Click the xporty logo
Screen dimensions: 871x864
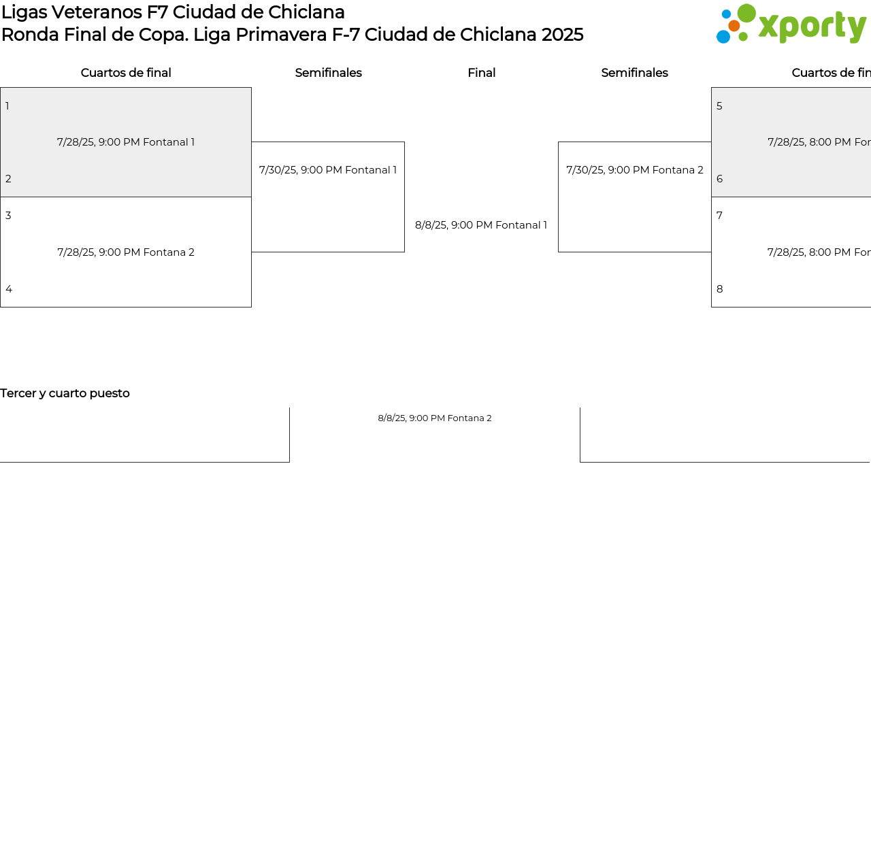tap(791, 24)
